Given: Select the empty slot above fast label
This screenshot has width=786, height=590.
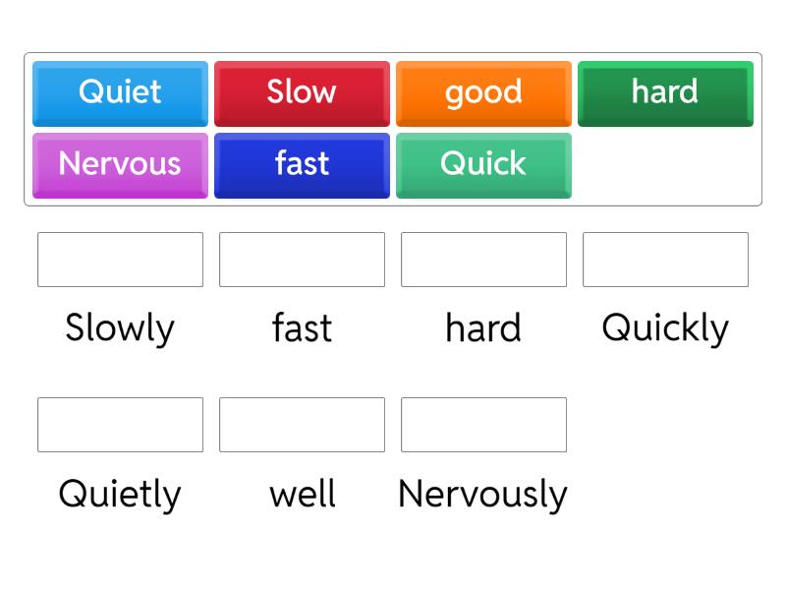Looking at the screenshot, I should point(302,260).
